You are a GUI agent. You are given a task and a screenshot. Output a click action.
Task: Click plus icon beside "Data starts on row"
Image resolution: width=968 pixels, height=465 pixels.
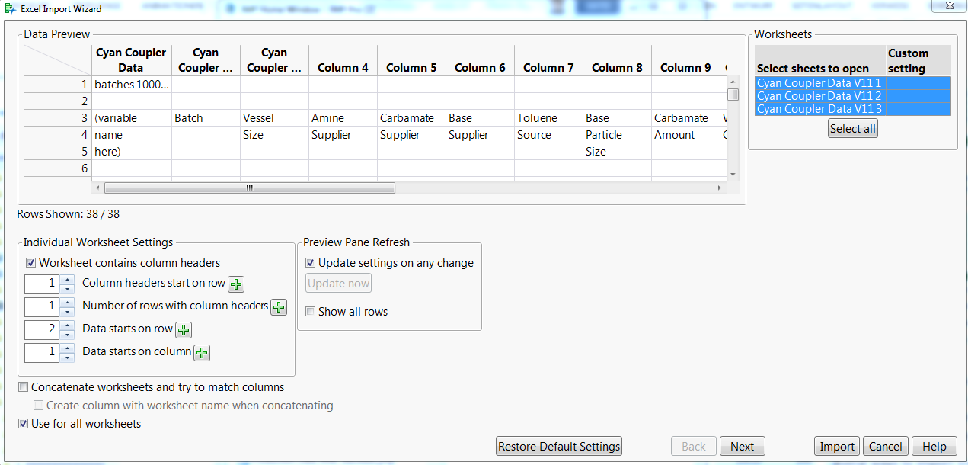pyautogui.click(x=183, y=329)
